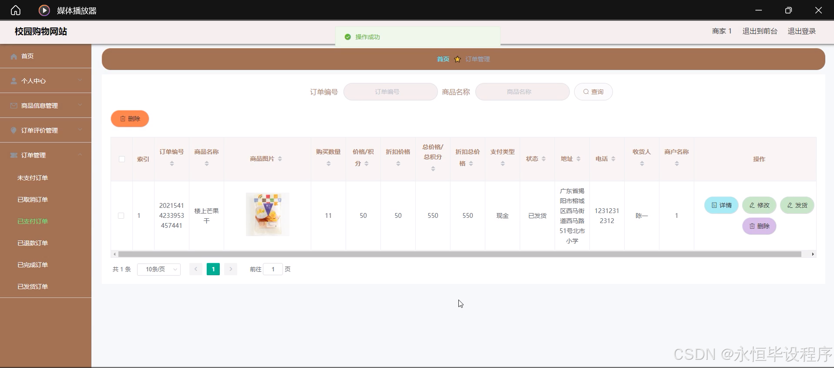Sort by 商品名称 column arrows
Viewport: 834px width, 368px height.
point(207,164)
